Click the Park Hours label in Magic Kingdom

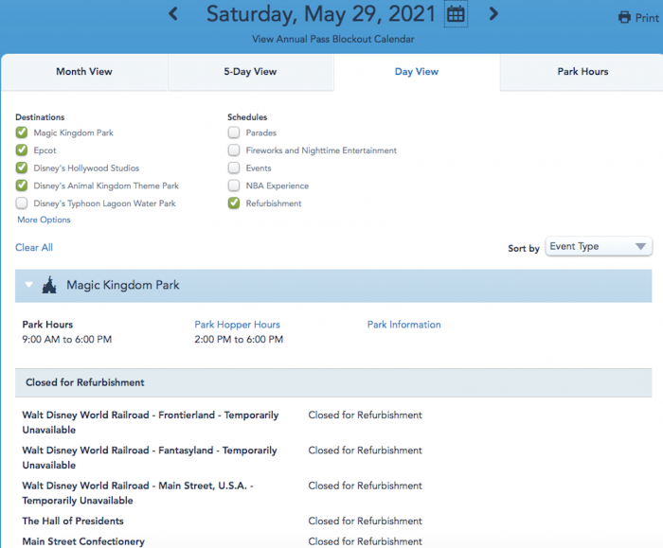[47, 325]
